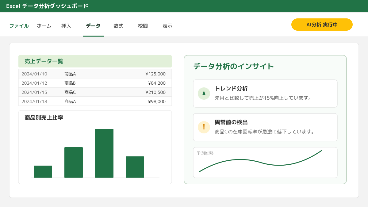Switch to the ホーム tab

[44, 26]
